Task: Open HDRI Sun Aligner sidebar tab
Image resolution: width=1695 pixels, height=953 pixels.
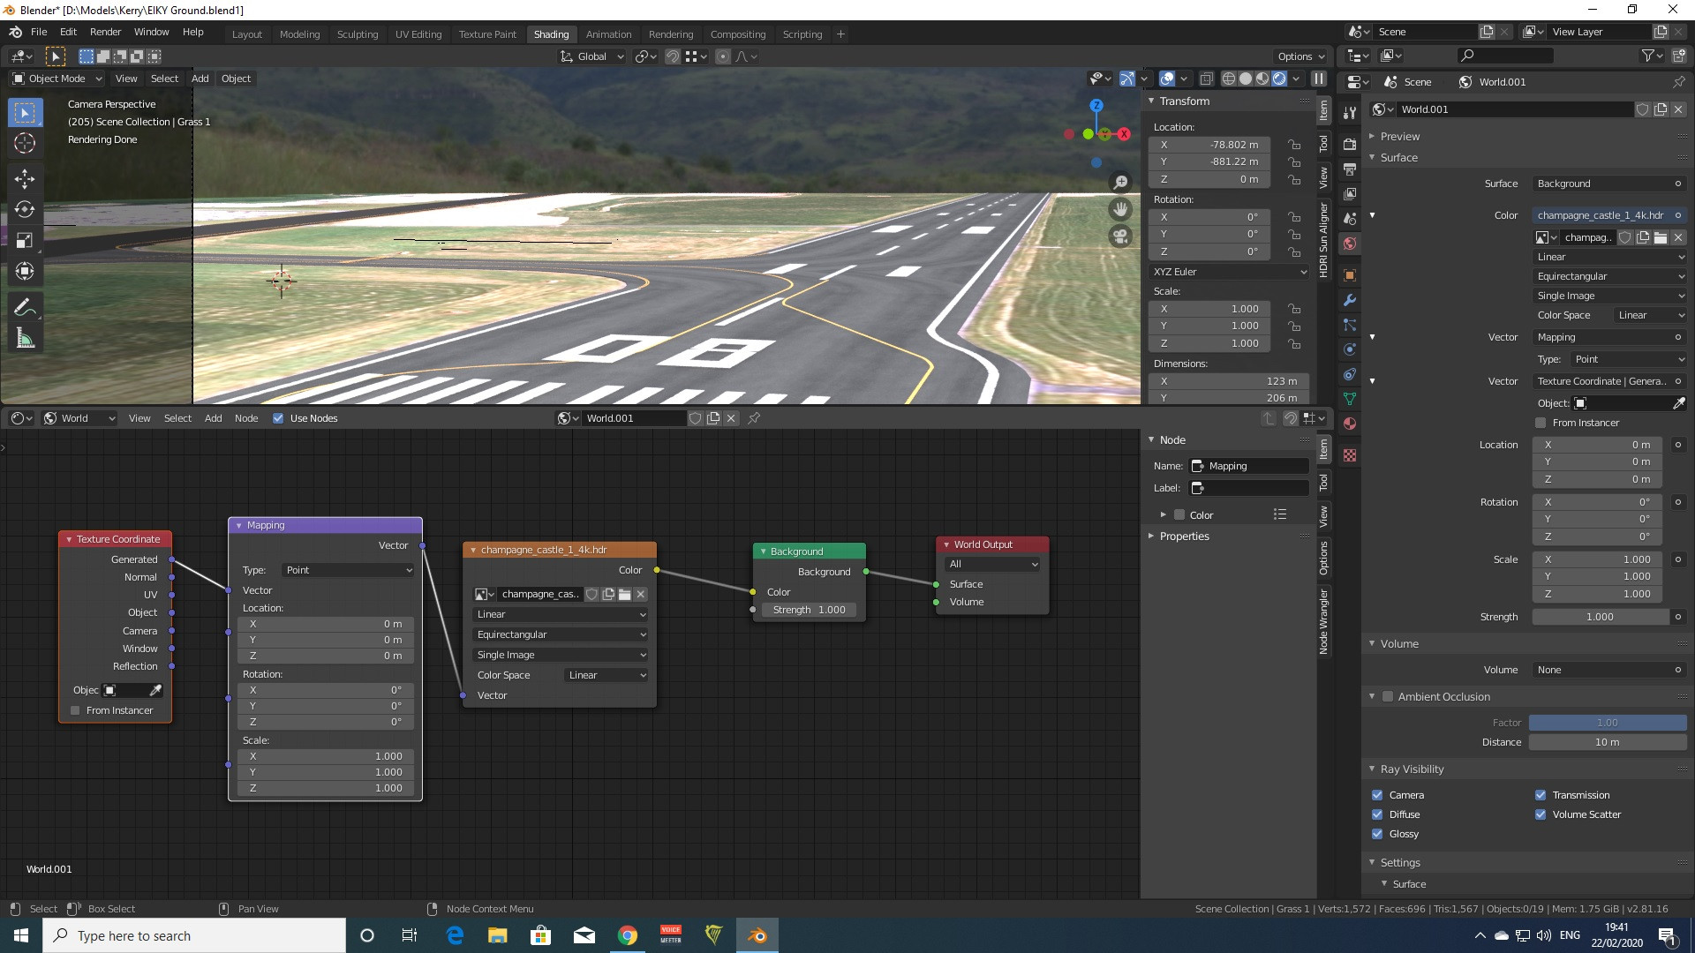Action: coord(1323,240)
